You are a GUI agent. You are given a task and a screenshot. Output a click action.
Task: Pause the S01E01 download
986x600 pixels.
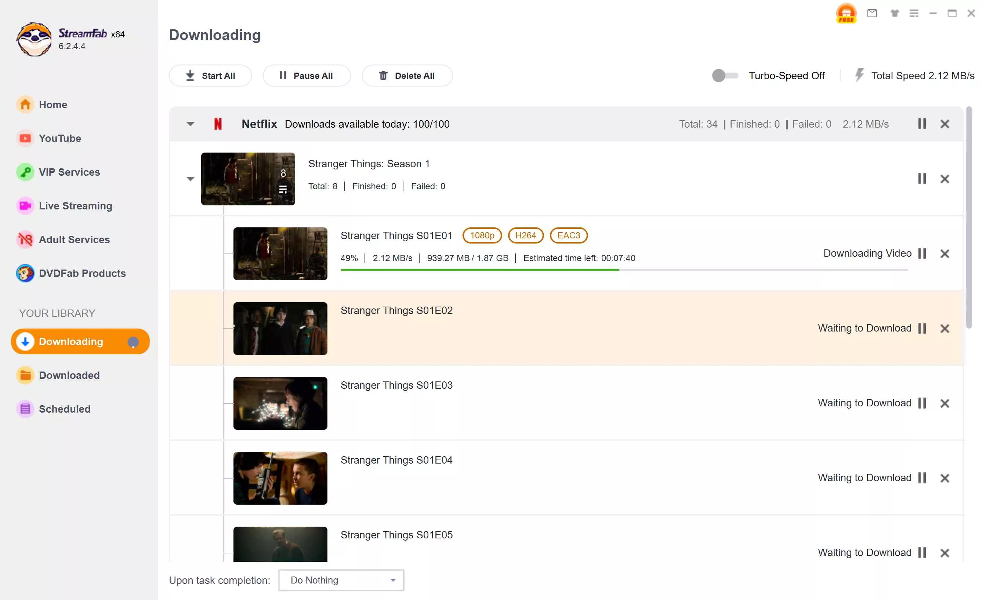(922, 253)
